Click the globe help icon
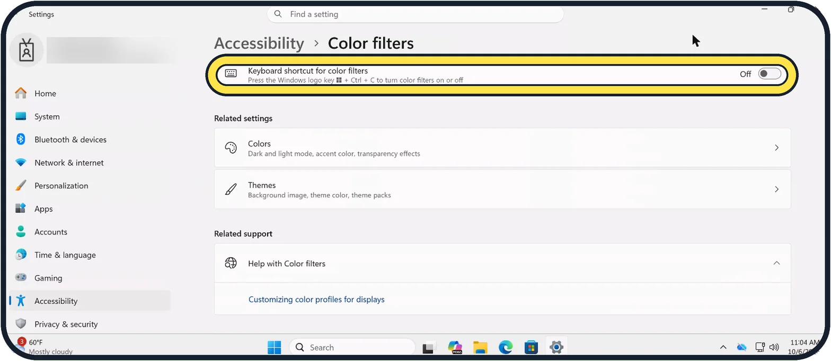This screenshot has height=361, width=831. (x=231, y=263)
